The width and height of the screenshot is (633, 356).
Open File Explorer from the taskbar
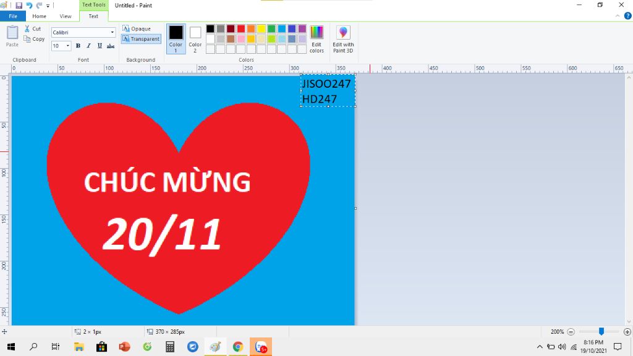[x=79, y=347]
